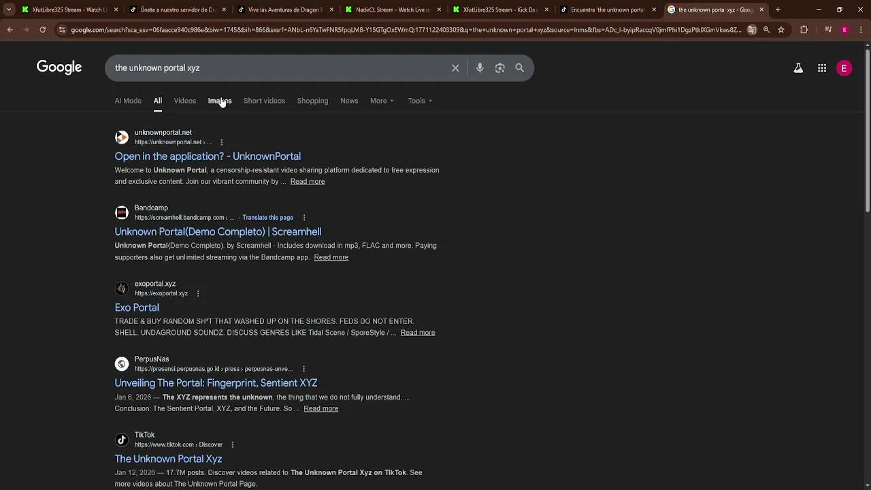Open the Chrome three-dot menu
This screenshot has height=490, width=871.
(860, 30)
